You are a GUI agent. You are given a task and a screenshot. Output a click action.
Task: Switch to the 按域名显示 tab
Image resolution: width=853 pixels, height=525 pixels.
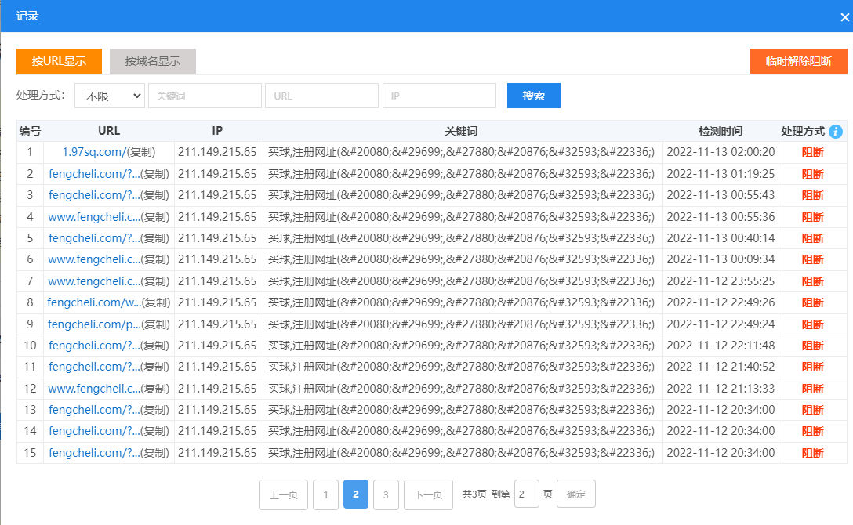coord(152,61)
